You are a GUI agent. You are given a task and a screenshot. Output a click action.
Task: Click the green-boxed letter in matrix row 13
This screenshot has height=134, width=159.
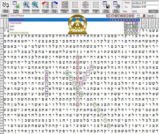[x=81, y=94]
